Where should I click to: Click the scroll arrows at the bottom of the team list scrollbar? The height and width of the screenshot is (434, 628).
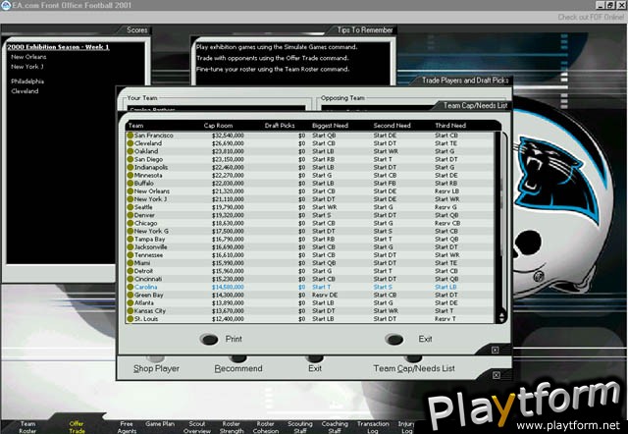point(501,316)
